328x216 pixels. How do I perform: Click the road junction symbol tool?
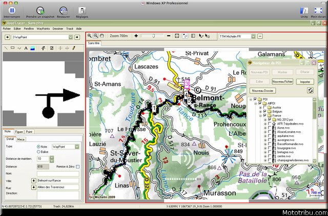[43, 48]
